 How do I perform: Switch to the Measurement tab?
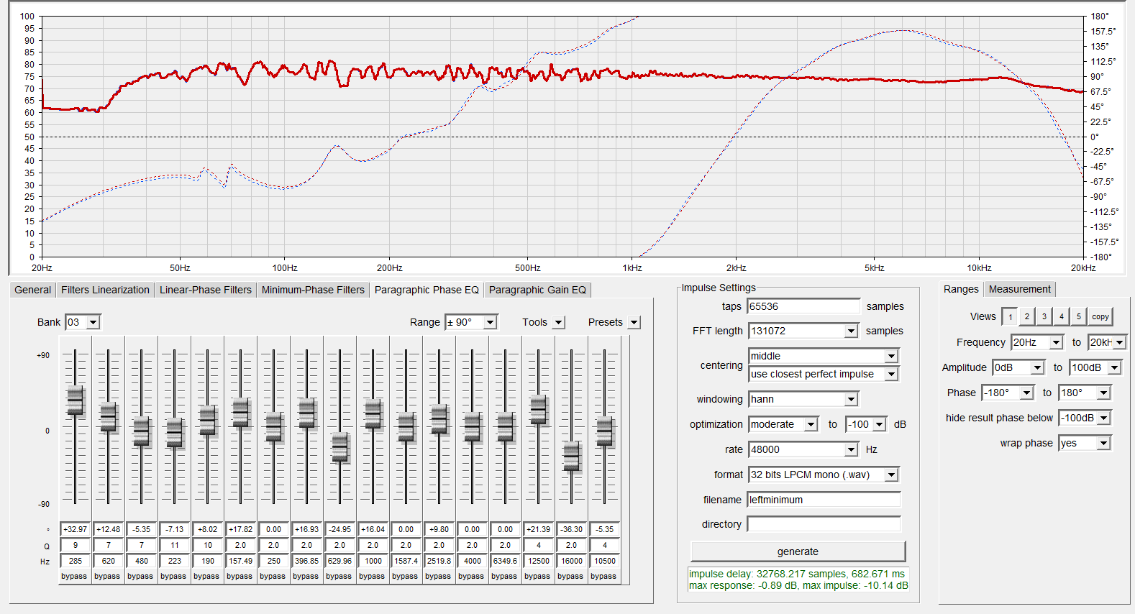(1019, 289)
